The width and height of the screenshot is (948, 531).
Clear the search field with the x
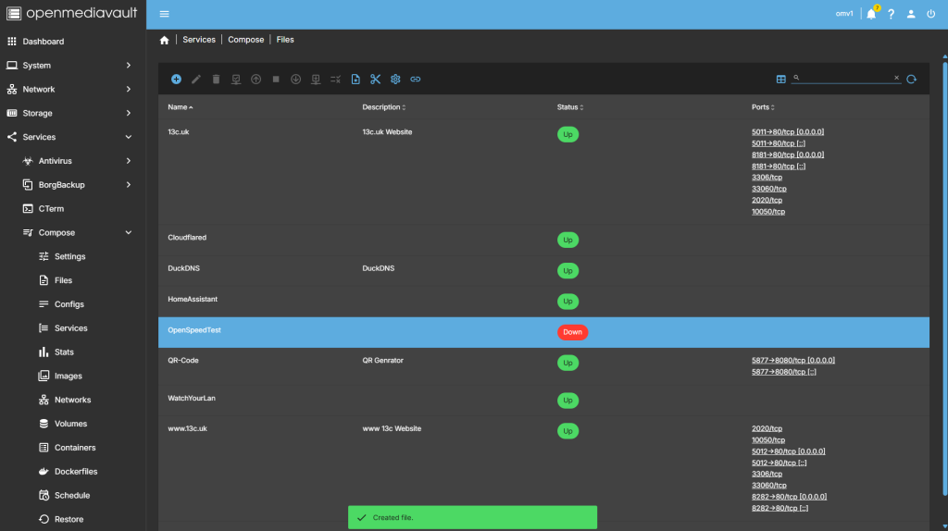tap(896, 78)
